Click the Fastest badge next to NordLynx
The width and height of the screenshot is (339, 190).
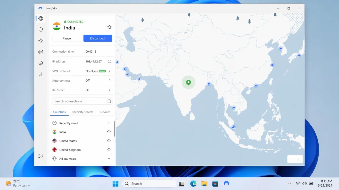pos(102,71)
